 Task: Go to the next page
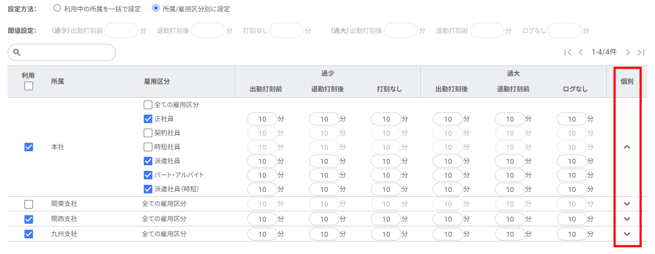click(628, 52)
